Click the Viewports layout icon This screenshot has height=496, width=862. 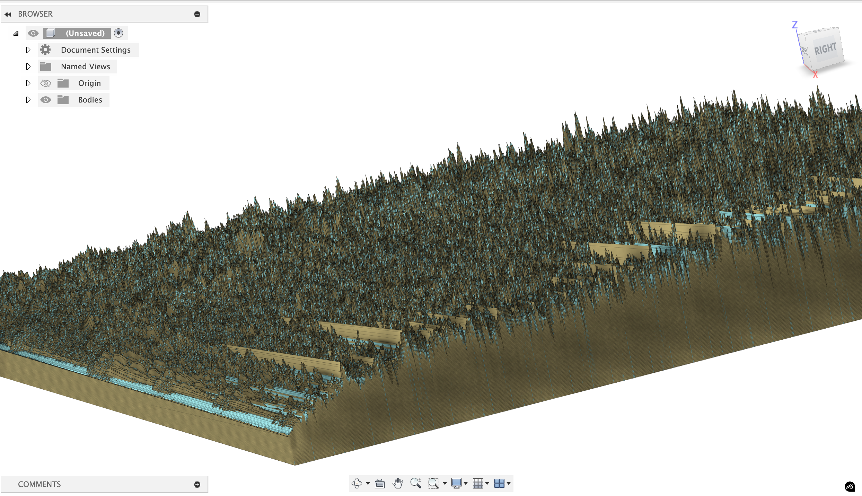pos(499,483)
